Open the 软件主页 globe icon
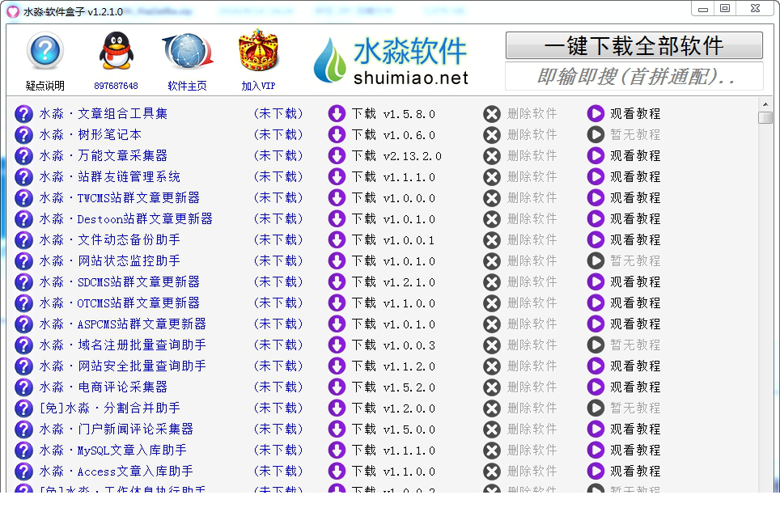Viewport: 780px width, 512px height. pos(188,51)
